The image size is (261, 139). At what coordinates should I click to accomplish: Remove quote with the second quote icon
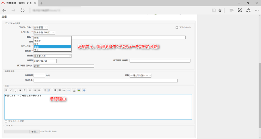[x=59, y=90]
